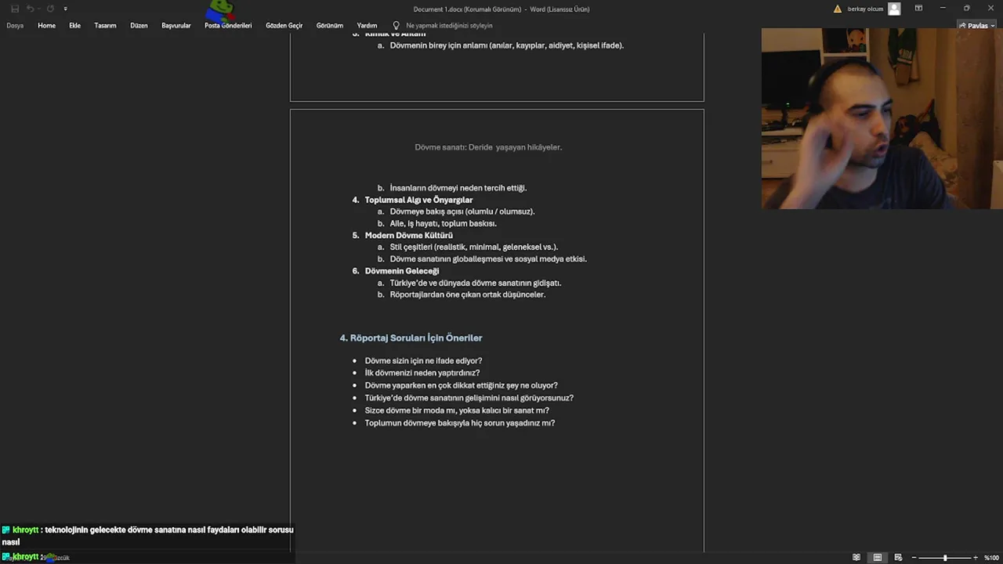Click the Paylaş share button

pyautogui.click(x=975, y=25)
